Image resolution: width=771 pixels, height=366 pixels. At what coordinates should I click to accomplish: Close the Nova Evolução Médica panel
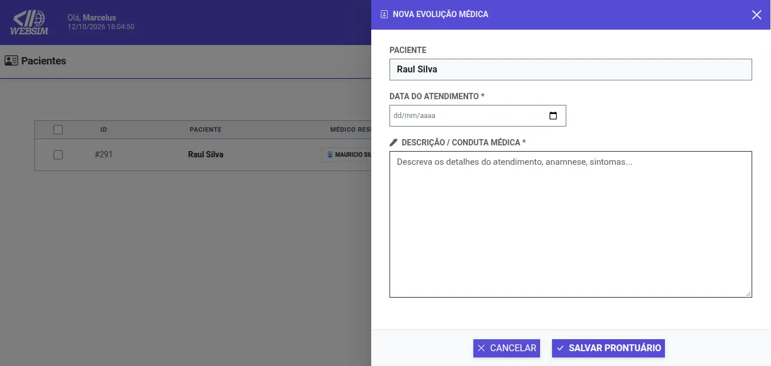coord(756,15)
